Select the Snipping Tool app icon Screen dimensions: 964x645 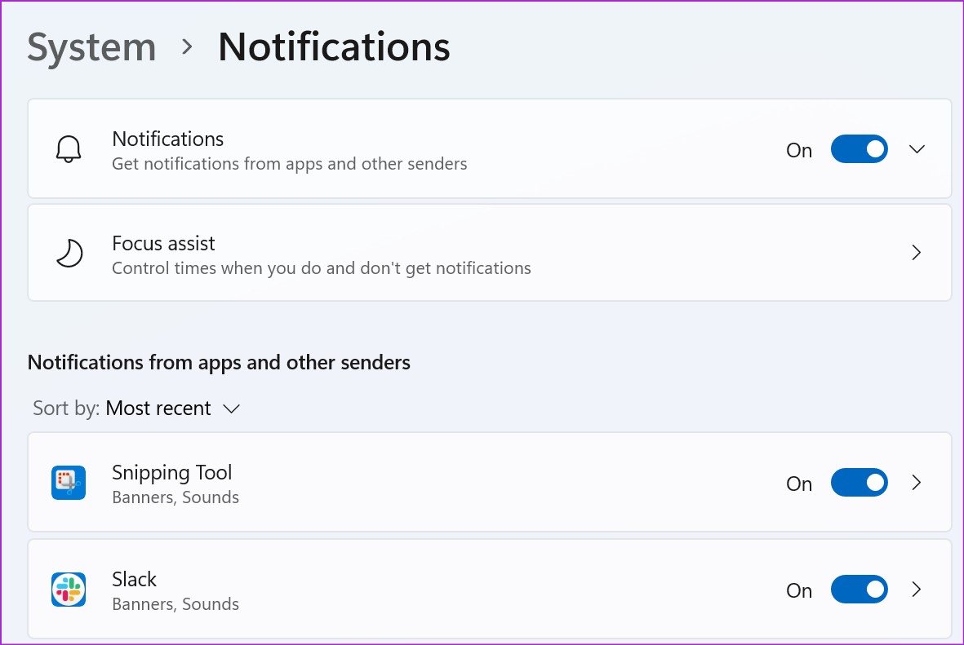pyautogui.click(x=69, y=482)
